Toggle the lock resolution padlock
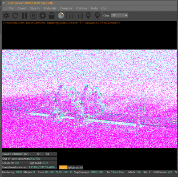This screenshot has height=177, width=178. (52, 16)
